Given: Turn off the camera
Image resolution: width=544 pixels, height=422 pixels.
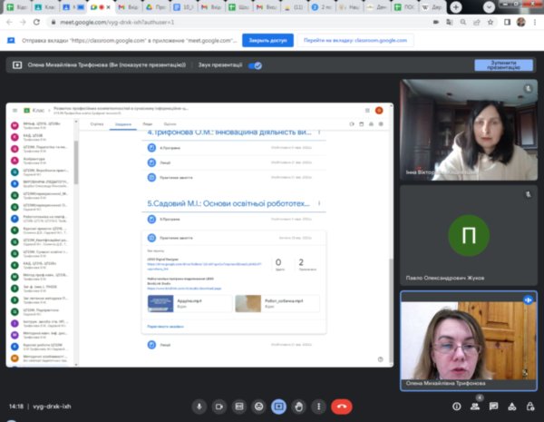Looking at the screenshot, I should 219,407.
